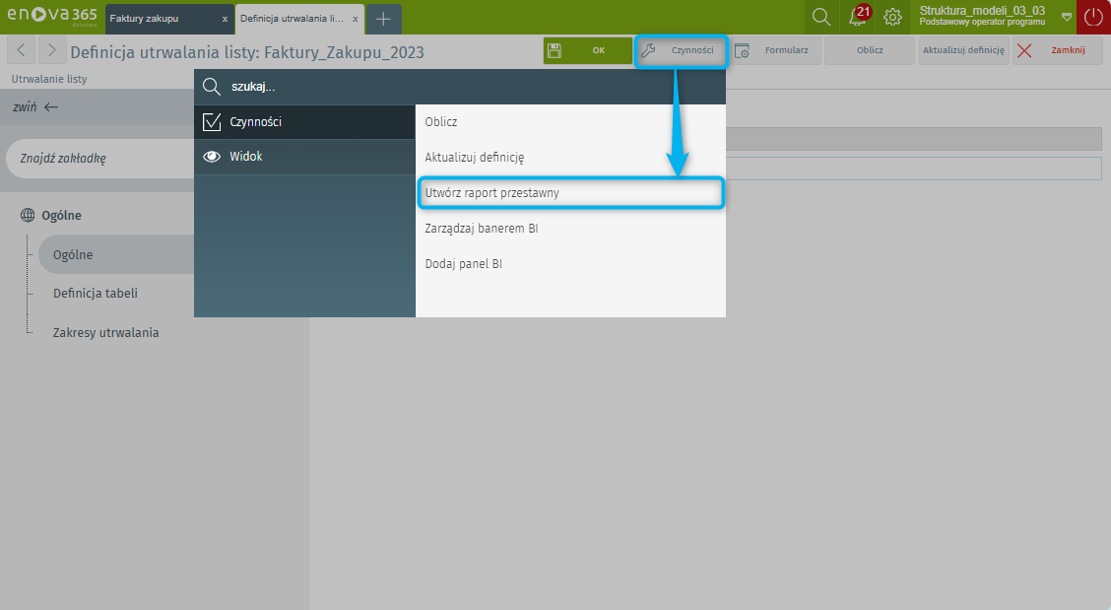Click the red power logout icon
This screenshot has height=610, width=1111.
pos(1093,17)
